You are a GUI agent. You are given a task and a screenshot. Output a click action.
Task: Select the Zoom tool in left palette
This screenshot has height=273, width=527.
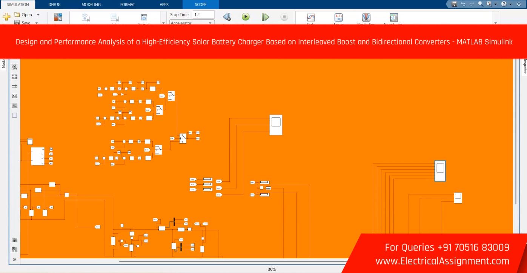pos(15,67)
